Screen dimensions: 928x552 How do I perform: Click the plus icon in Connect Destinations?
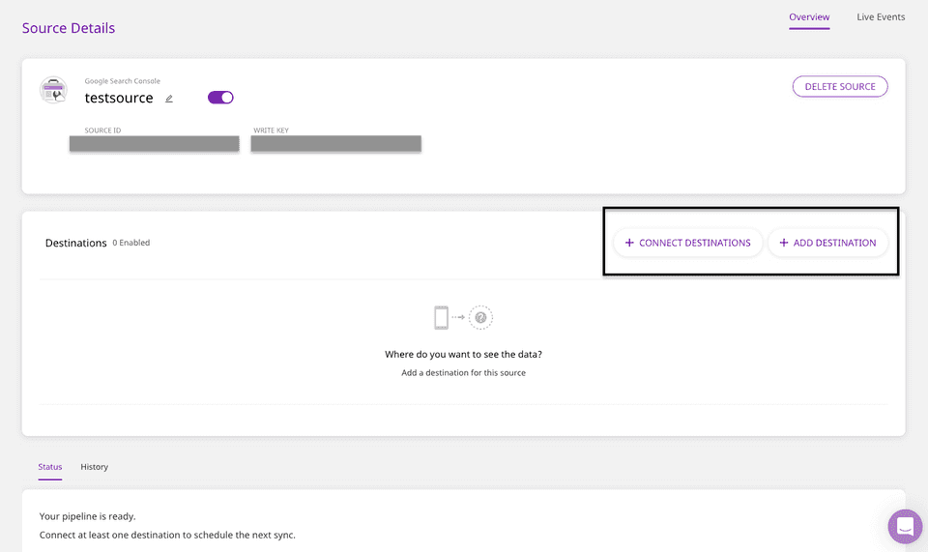point(629,243)
